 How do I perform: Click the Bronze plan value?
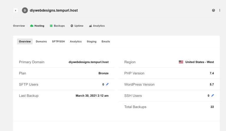coord(104,73)
